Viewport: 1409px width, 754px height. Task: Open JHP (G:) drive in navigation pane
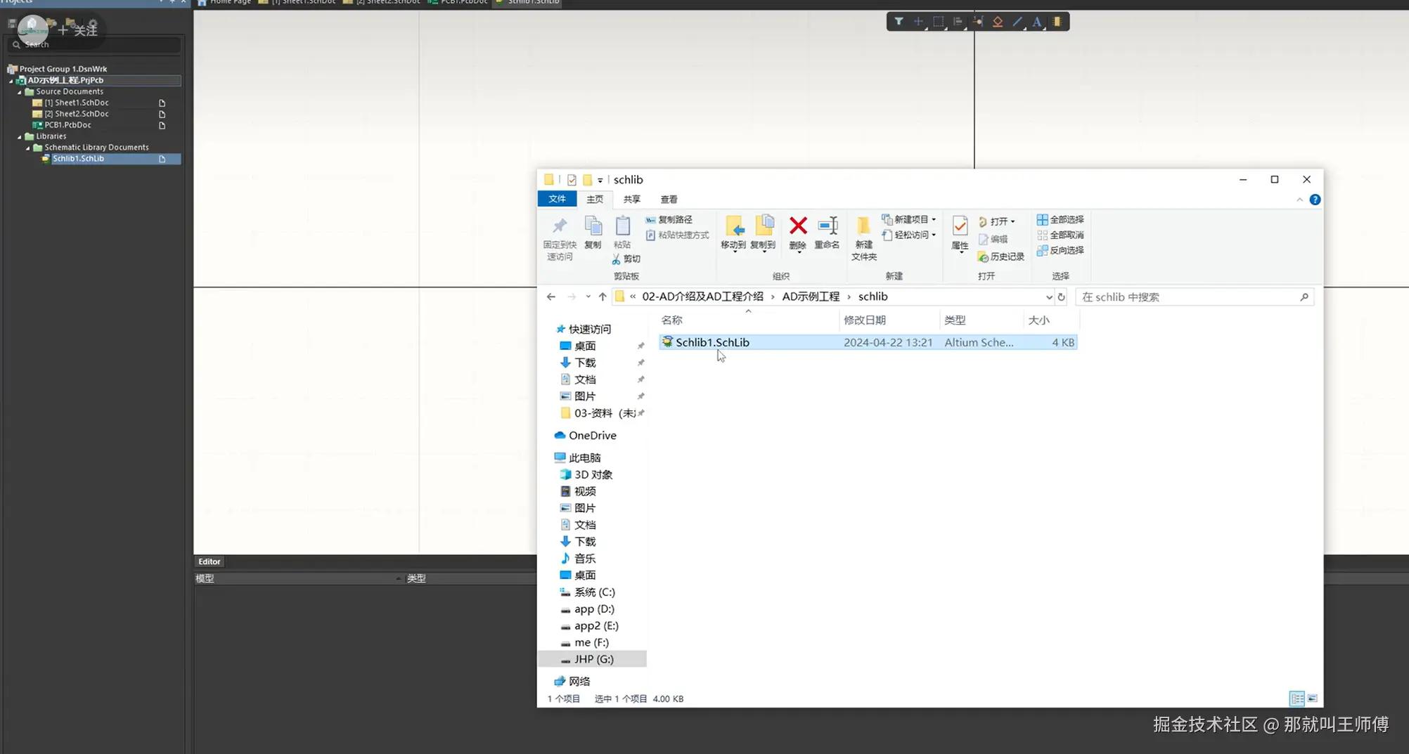click(x=593, y=659)
